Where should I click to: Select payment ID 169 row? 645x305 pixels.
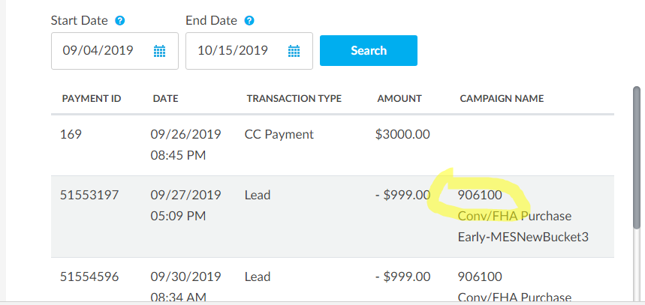pos(333,145)
